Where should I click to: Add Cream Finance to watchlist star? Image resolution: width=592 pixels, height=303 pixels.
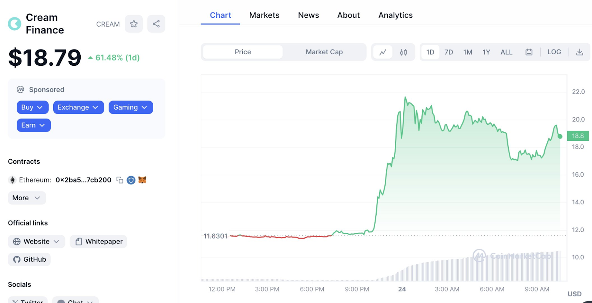tap(134, 24)
